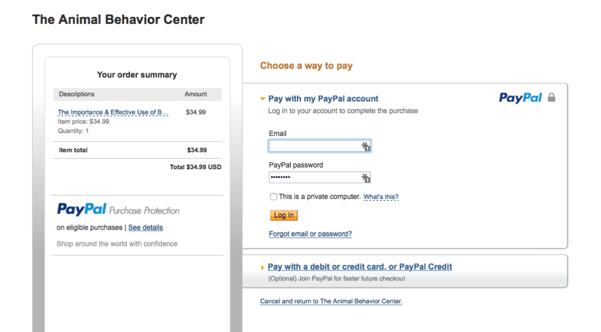Screen dimensions: 601x332
Task: Collapse 'Pay with my PayPal account' arrow
Action: [x=263, y=99]
